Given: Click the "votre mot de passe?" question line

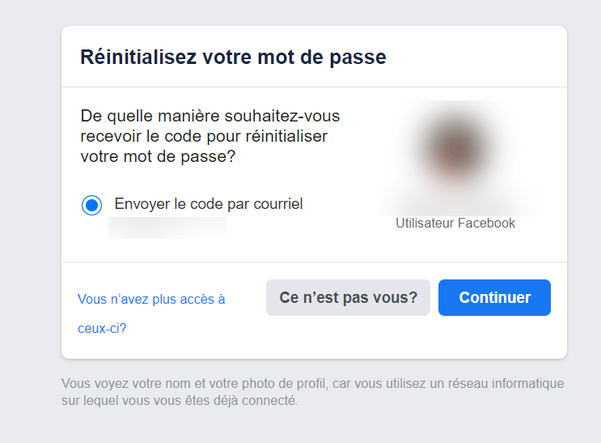Looking at the screenshot, I should click(158, 156).
